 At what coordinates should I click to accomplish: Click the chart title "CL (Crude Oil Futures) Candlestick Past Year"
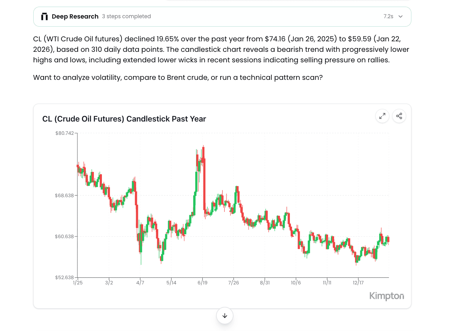pyautogui.click(x=124, y=119)
